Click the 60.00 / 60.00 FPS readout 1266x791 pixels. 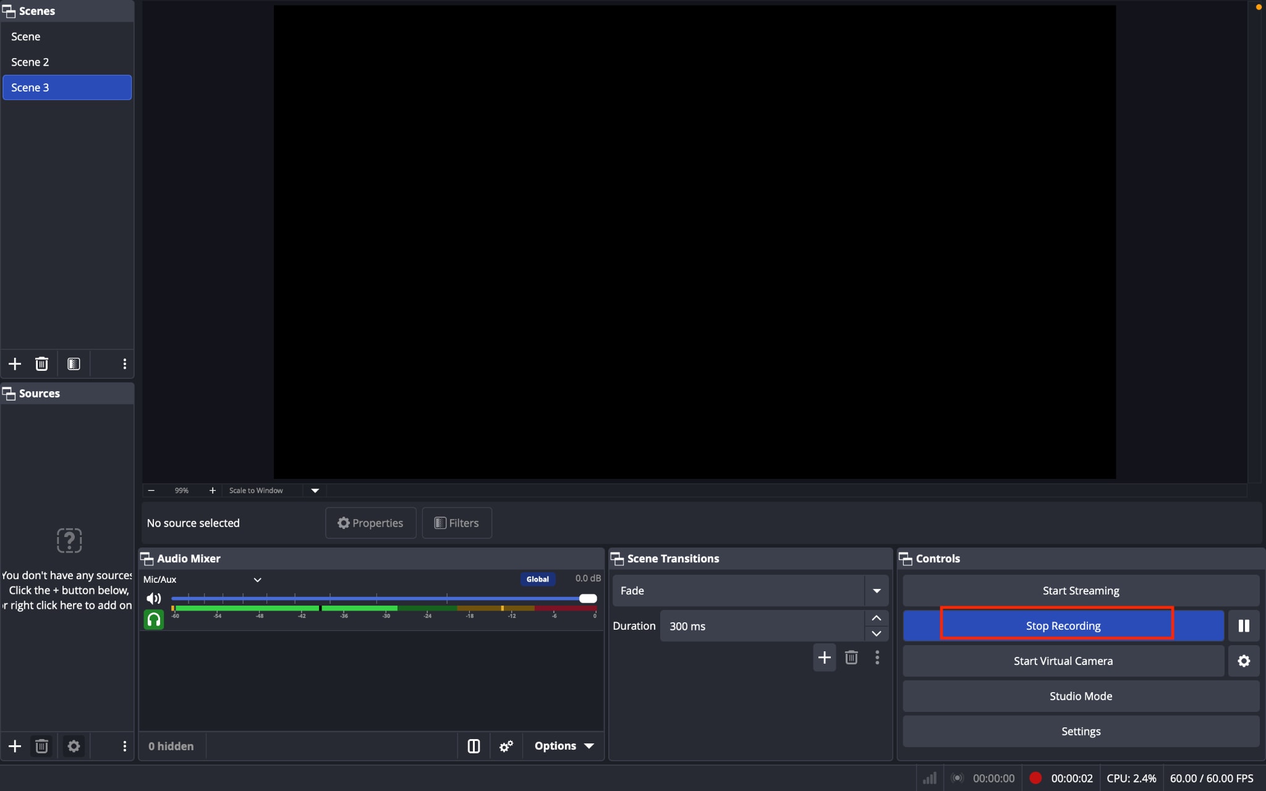[1212, 779]
